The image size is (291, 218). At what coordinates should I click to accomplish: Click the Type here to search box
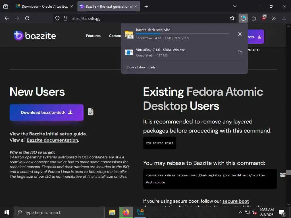click(x=59, y=212)
